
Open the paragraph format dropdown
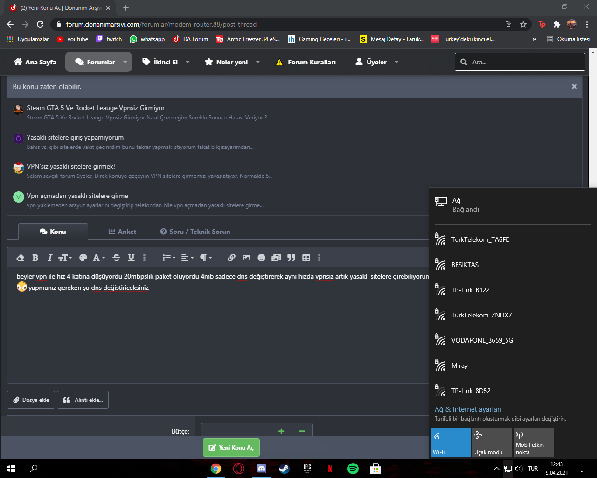coord(206,258)
